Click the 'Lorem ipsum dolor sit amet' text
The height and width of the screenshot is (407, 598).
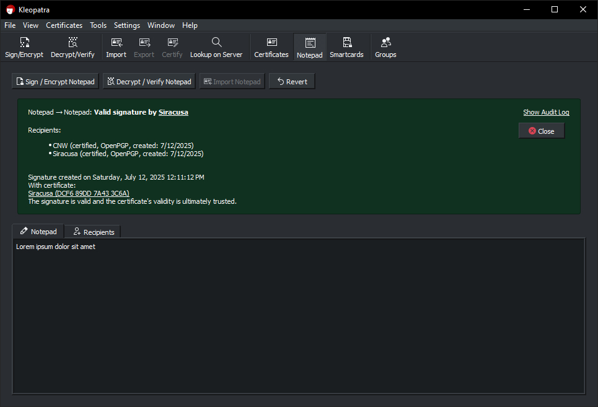pos(56,247)
